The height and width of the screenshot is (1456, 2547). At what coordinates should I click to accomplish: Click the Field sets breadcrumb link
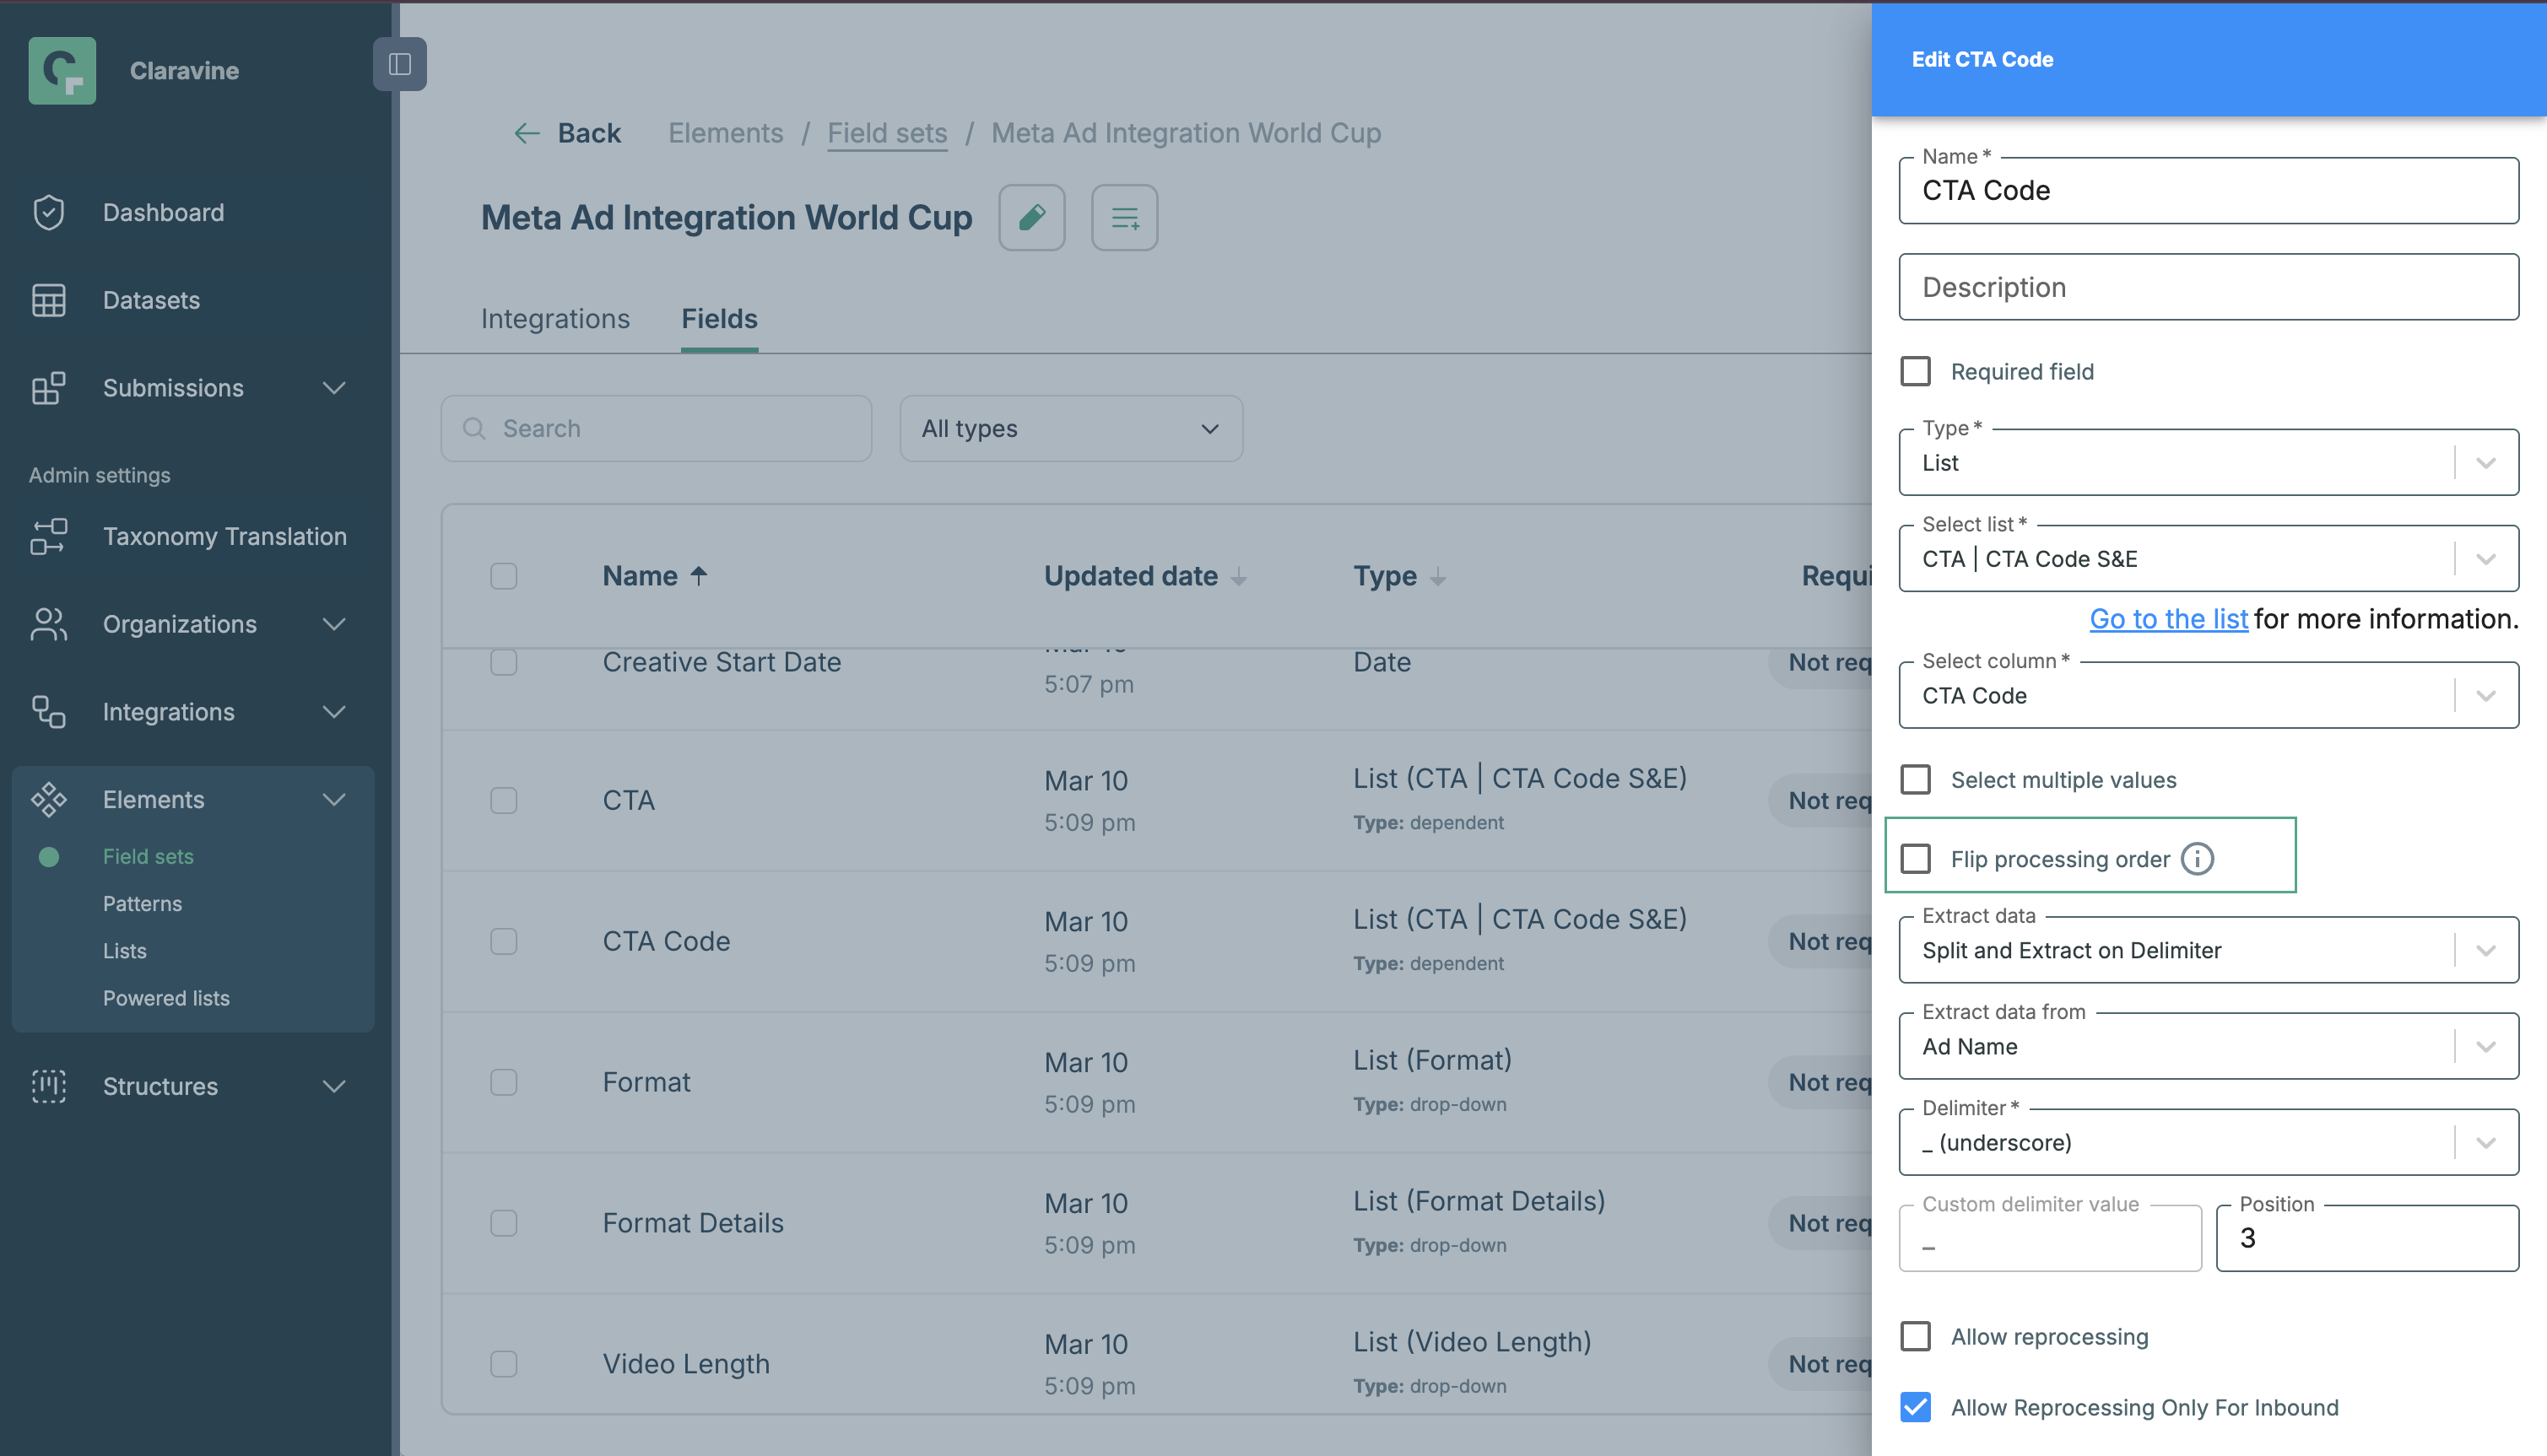click(886, 133)
